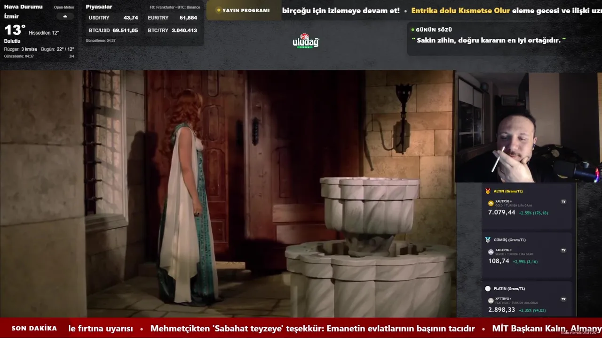Viewport: 602px width, 338px height.
Task: Click the 'PLATİN (Gram/TL)' heading
Action: tap(509, 288)
